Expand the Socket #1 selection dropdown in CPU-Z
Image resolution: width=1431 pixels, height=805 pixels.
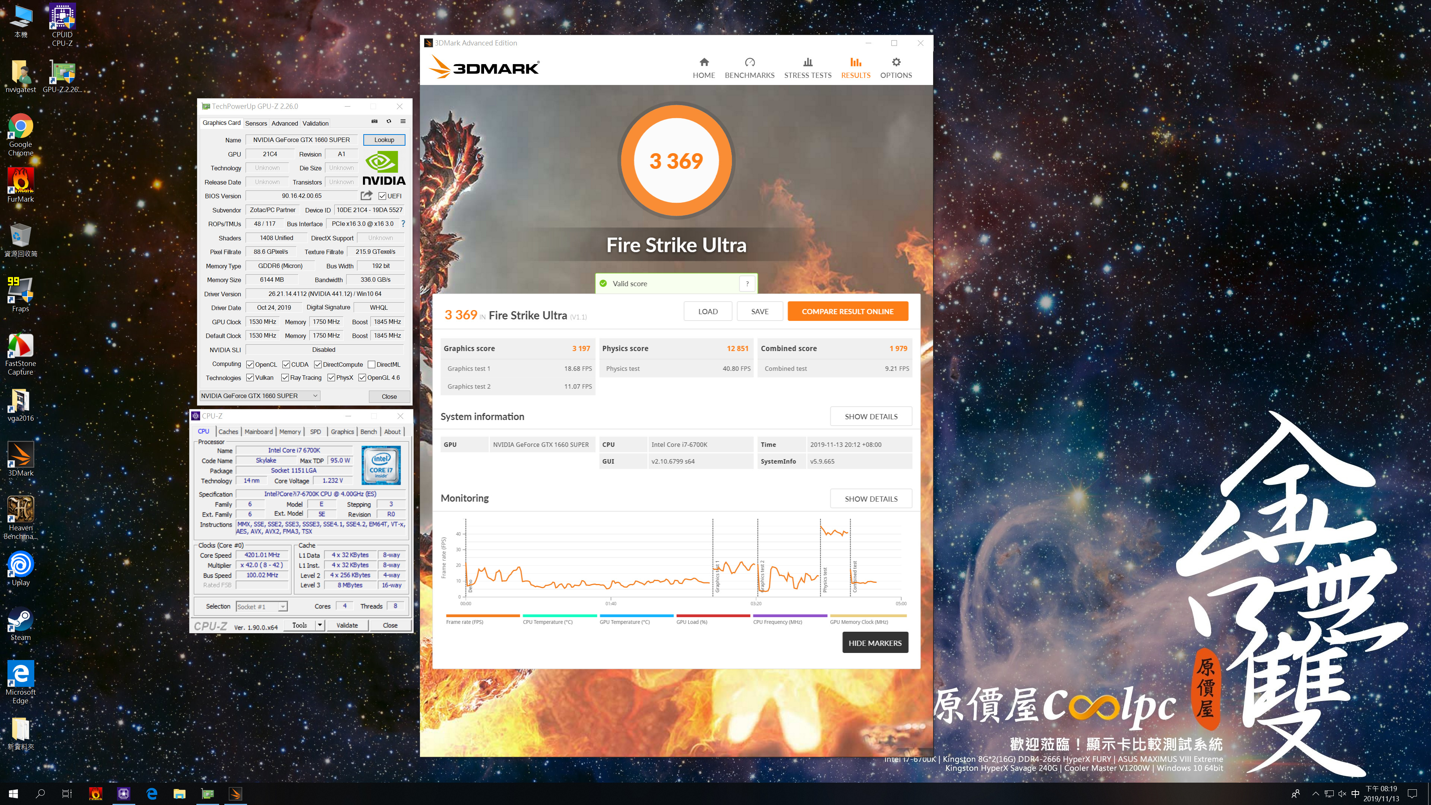[283, 607]
